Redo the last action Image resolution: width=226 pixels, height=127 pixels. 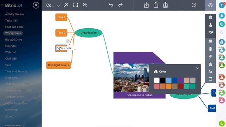[x=120, y=5]
